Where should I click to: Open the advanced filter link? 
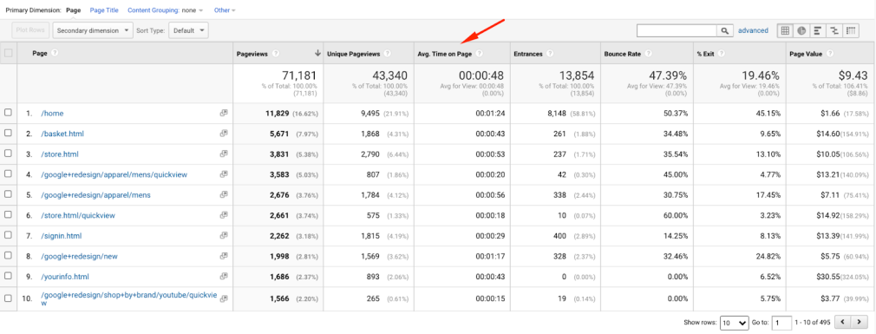753,30
